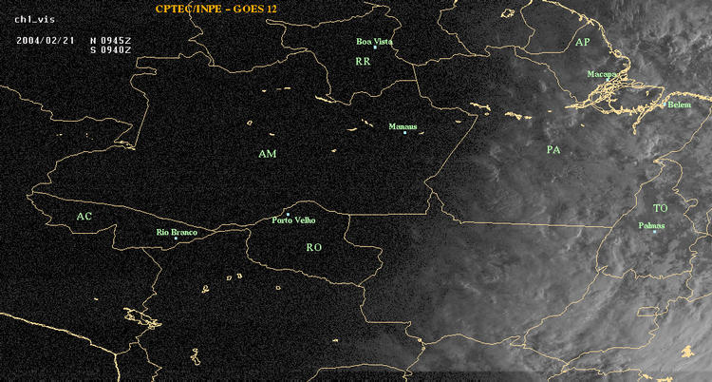Click the Belem city label
The height and width of the screenshot is (382, 712).
click(680, 105)
